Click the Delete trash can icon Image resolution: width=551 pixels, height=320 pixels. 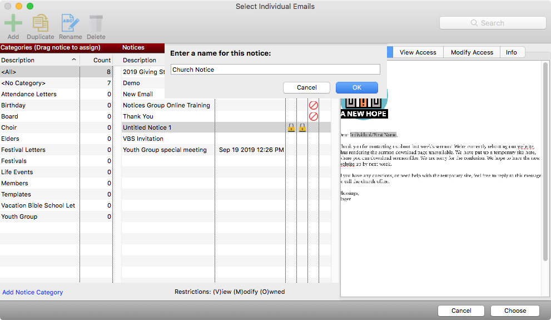96,24
